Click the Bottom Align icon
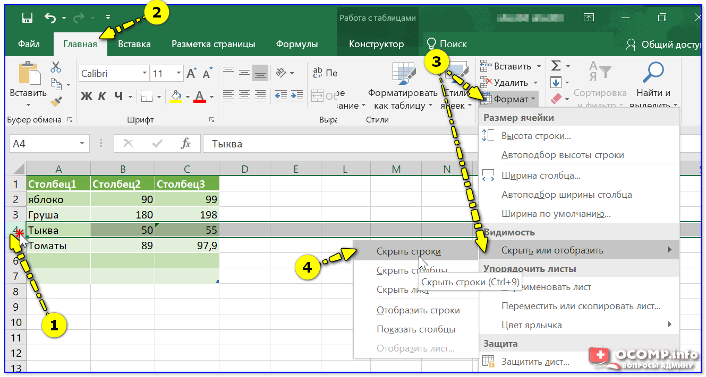Screen dimensions: 706x377 (x=260, y=72)
